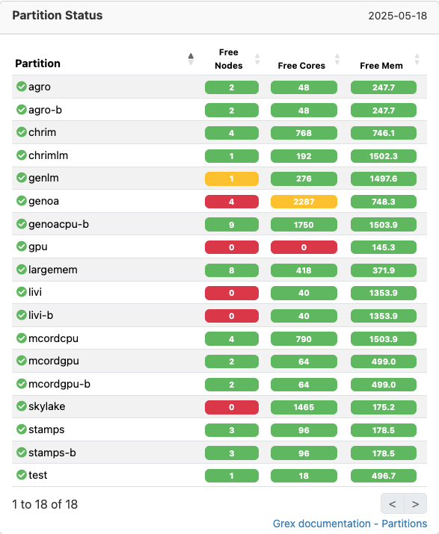Click the green check icon beside skylake
439x534 pixels.
(x=22, y=406)
